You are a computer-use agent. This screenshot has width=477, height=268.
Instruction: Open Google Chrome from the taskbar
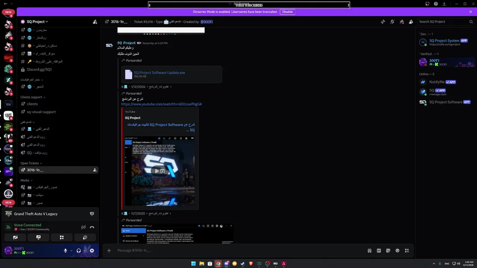pos(218,264)
